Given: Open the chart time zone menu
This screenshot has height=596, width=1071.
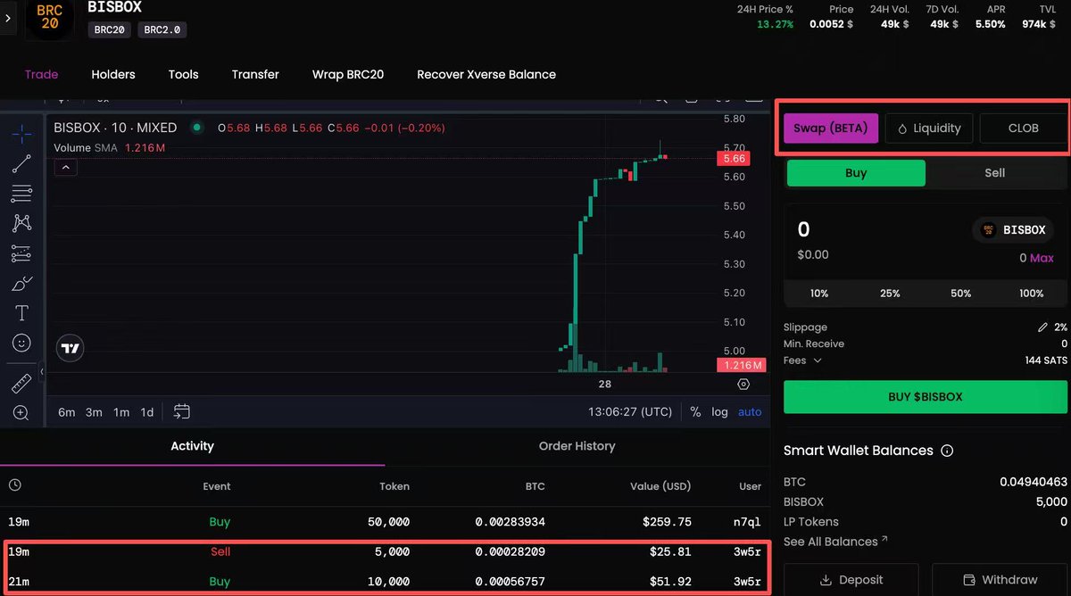Looking at the screenshot, I should (630, 412).
